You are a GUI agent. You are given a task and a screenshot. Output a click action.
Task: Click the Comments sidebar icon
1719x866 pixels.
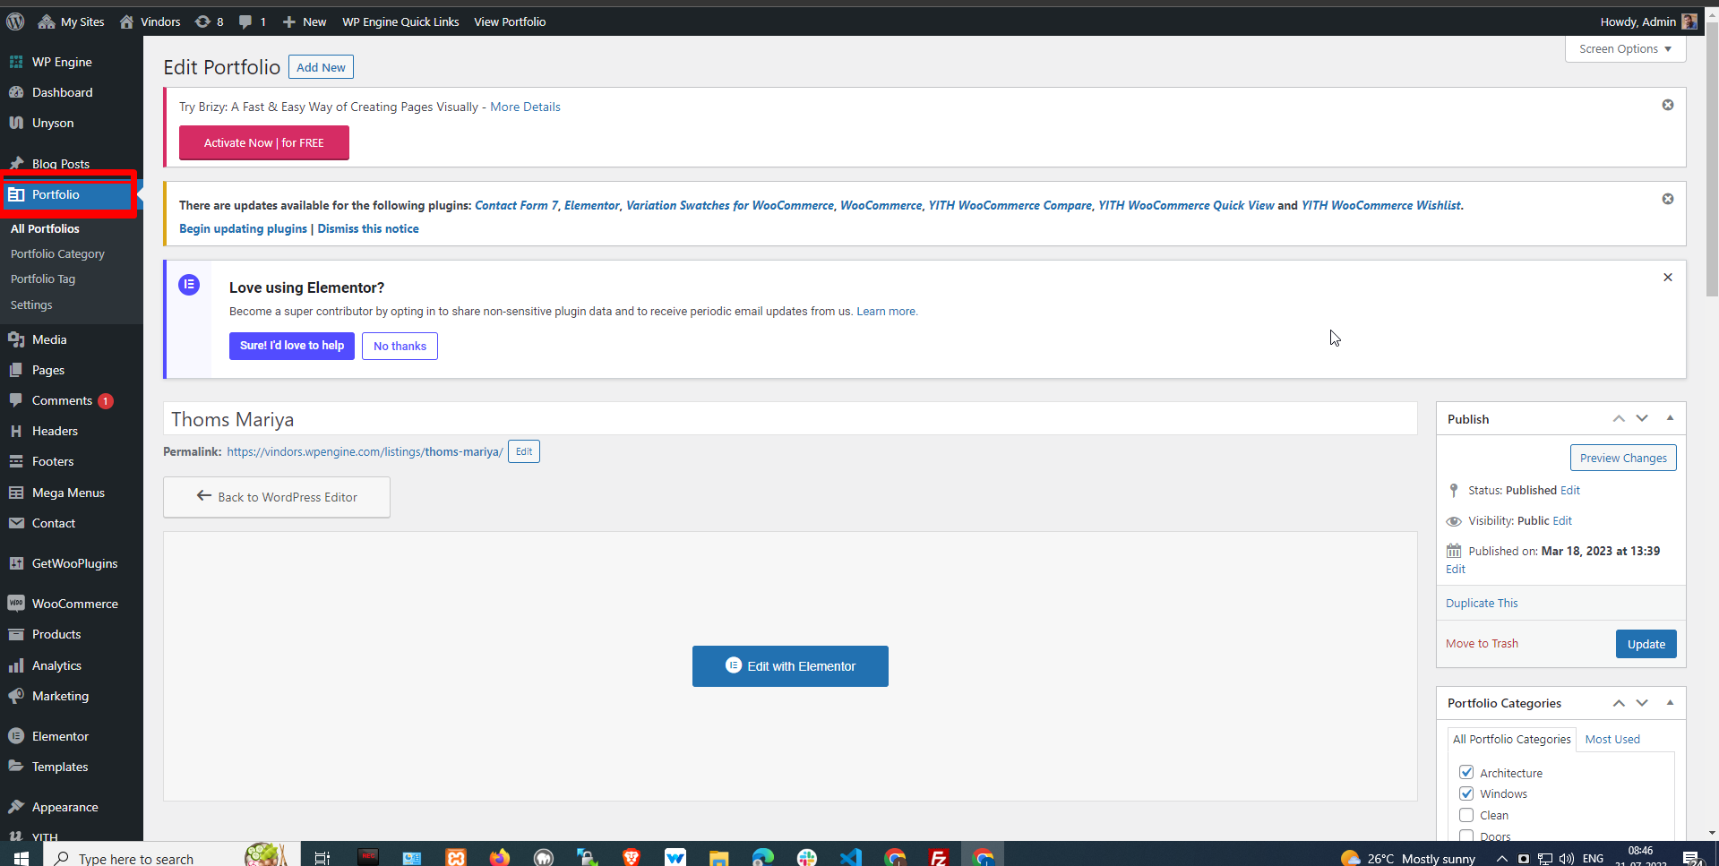[x=16, y=400]
